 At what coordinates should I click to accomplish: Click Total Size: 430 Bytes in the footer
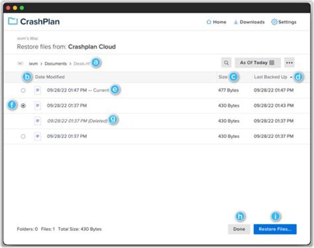click(80, 229)
